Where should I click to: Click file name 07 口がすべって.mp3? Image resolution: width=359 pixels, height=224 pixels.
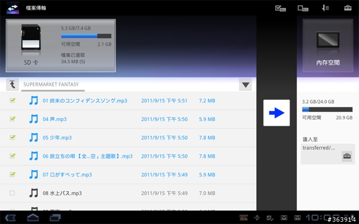(67, 175)
